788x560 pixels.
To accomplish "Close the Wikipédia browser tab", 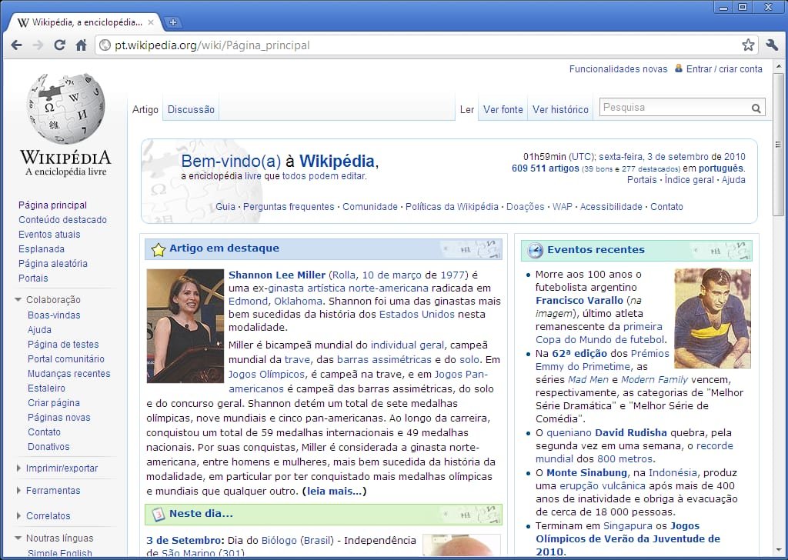I will 151,22.
